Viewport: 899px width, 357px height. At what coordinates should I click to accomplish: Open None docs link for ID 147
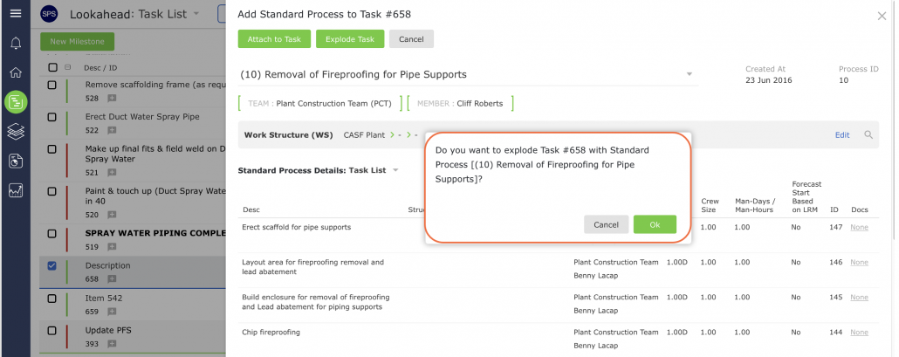pos(859,228)
